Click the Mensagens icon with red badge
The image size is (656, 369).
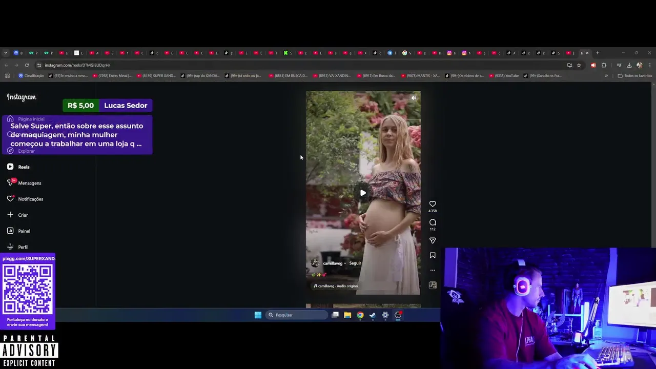point(10,182)
